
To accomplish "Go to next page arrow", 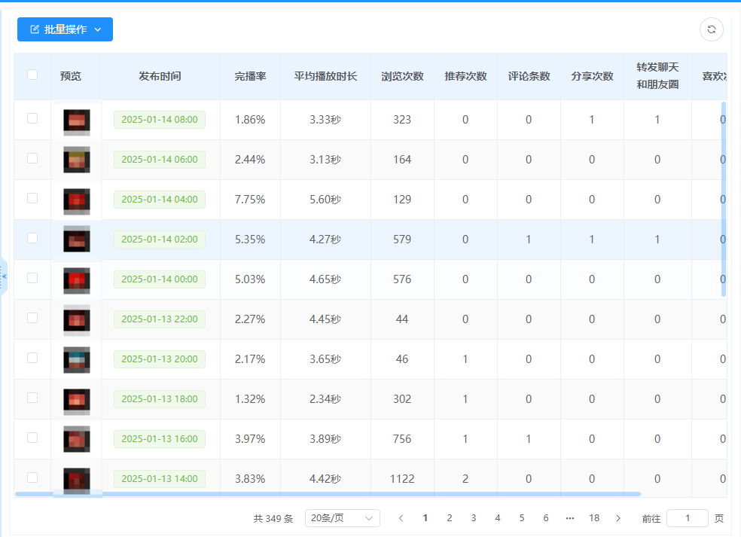I will coord(618,518).
